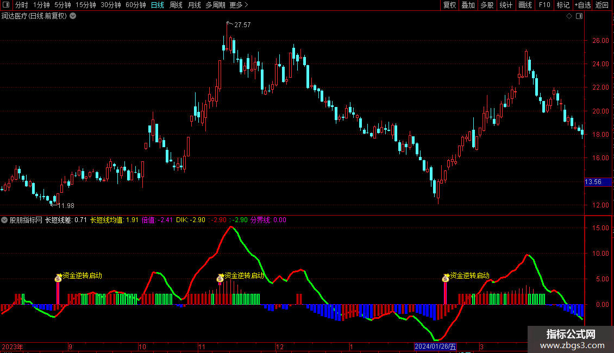This screenshot has width=614, height=353.
Task: Click the 11.98 low price label
Action: (66, 205)
